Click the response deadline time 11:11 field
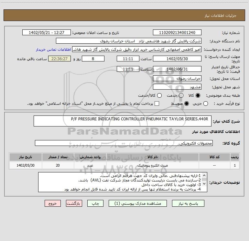The height and width of the screenshot is (241, 249). coord(128,59)
